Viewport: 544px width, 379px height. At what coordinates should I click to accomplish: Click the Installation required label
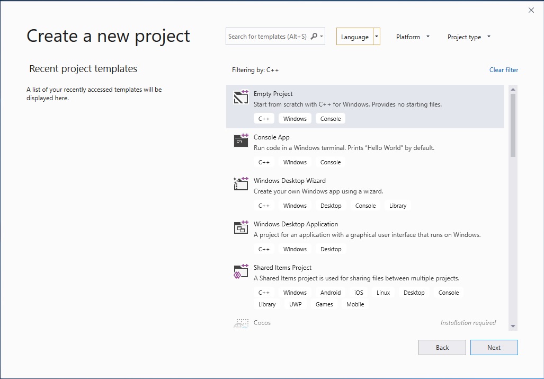coord(468,323)
